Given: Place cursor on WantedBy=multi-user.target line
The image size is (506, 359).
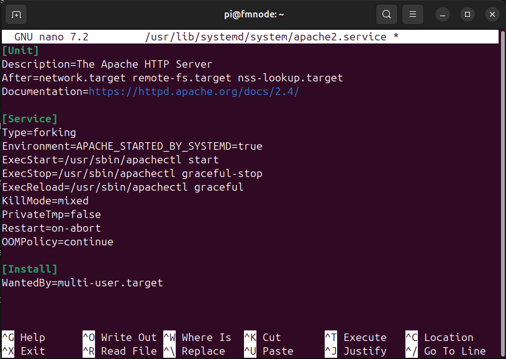Looking at the screenshot, I should pos(83,283).
